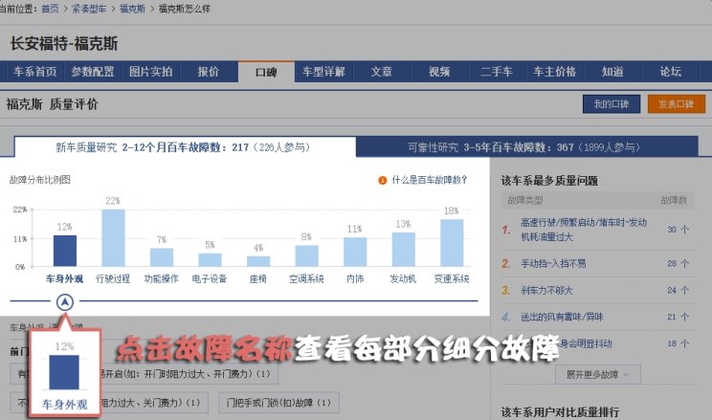Click the 电子设备 5% bar
712x420 pixels.
click(x=210, y=259)
